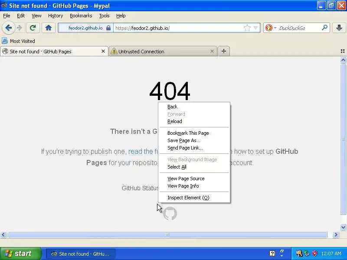The height and width of the screenshot is (260, 347).
Task: Select Bookmark This Page from context menu
Action: click(x=194, y=133)
